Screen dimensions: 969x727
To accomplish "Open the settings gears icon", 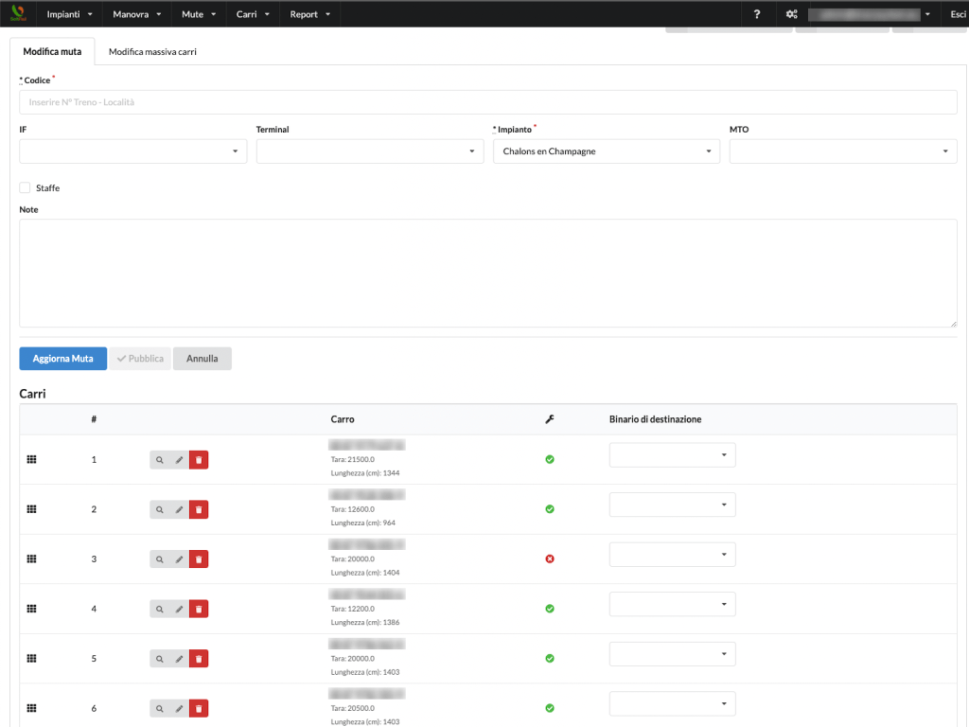I will pos(791,14).
